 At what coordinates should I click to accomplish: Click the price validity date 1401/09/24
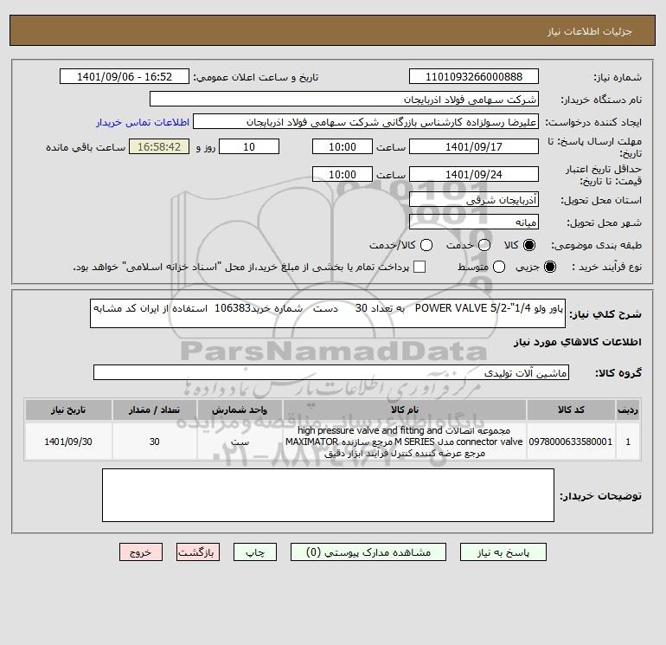[474, 175]
